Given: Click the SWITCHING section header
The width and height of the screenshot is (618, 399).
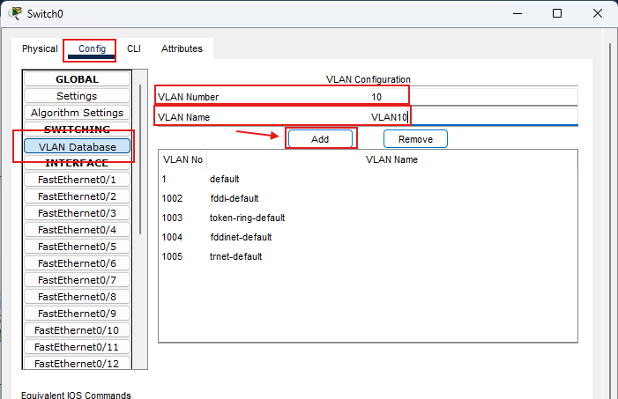Looking at the screenshot, I should click(x=78, y=129).
